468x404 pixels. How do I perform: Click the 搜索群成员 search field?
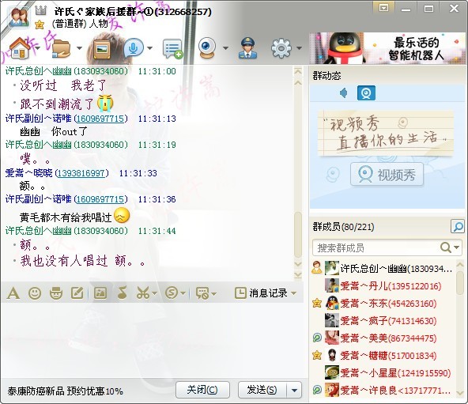pos(377,247)
